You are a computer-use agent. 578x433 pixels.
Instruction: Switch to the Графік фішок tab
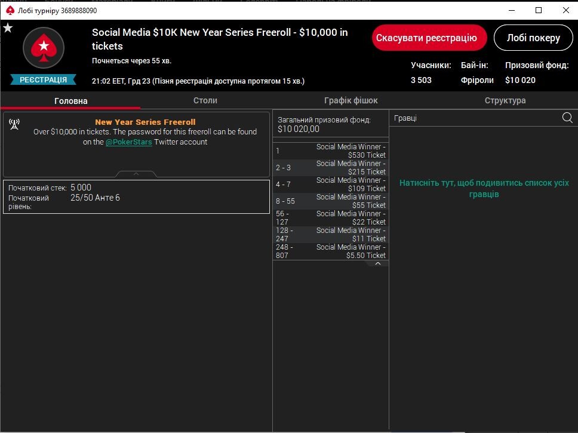coord(351,100)
